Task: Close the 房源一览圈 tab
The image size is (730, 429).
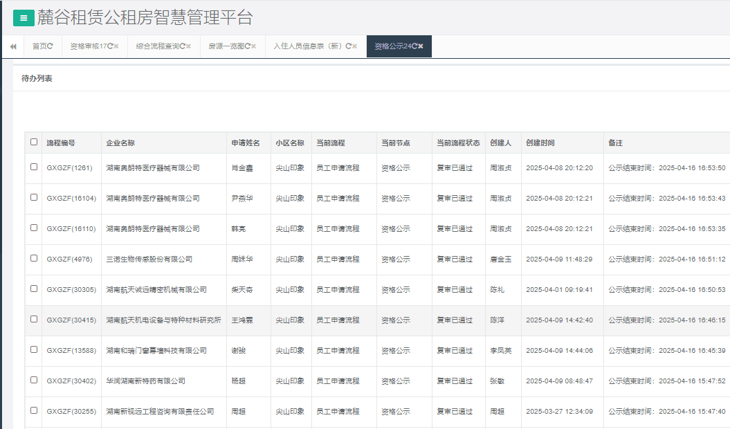Action: (253, 46)
